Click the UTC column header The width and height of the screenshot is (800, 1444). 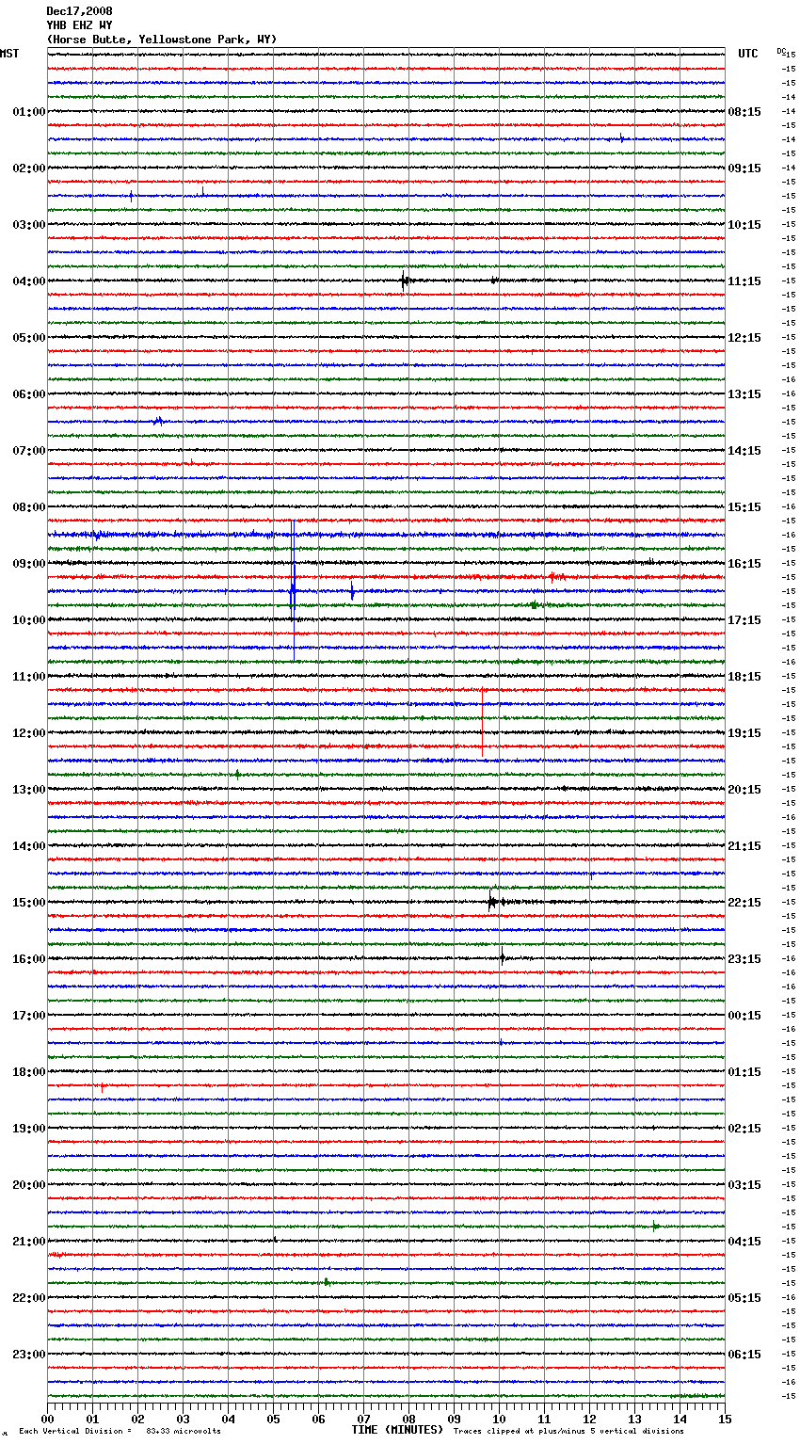tap(748, 54)
